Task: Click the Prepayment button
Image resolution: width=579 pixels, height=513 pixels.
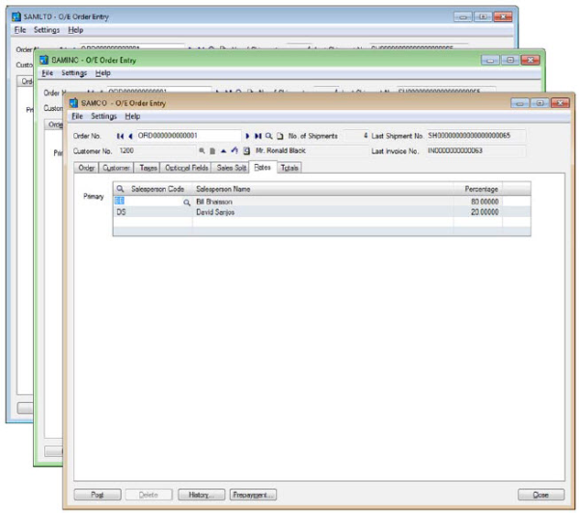Action: pyautogui.click(x=255, y=495)
